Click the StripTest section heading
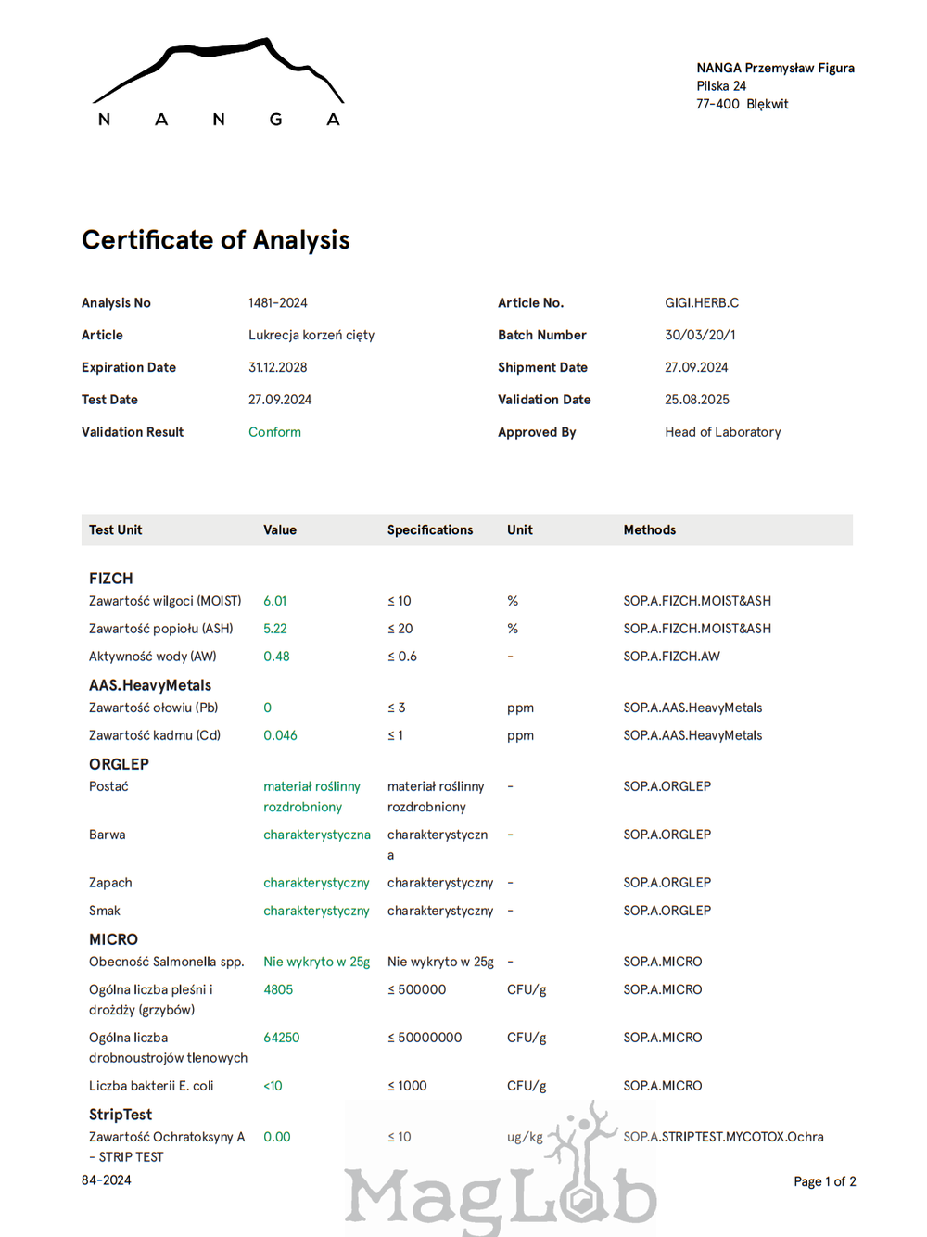 [x=121, y=1115]
